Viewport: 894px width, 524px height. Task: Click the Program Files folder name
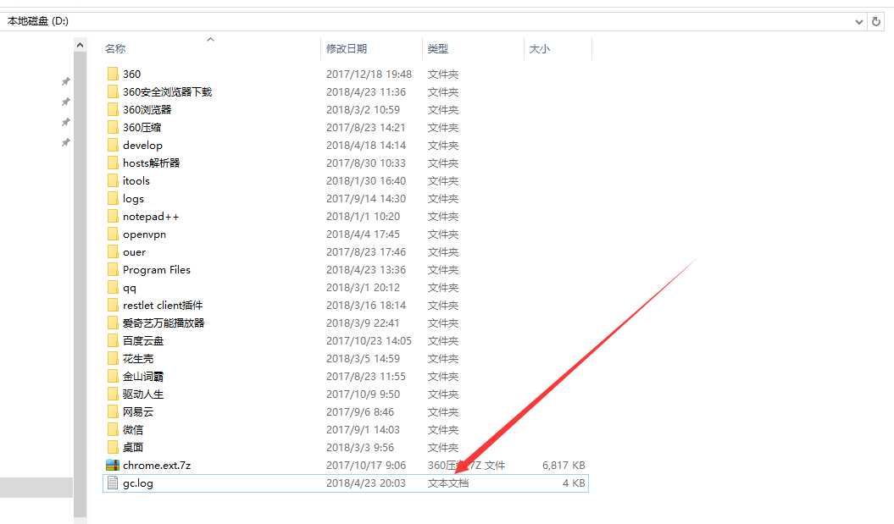click(x=157, y=269)
